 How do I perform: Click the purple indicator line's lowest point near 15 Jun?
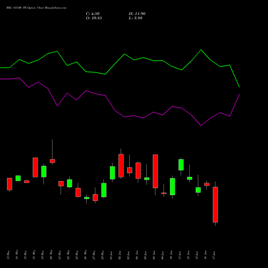(x=201, y=125)
